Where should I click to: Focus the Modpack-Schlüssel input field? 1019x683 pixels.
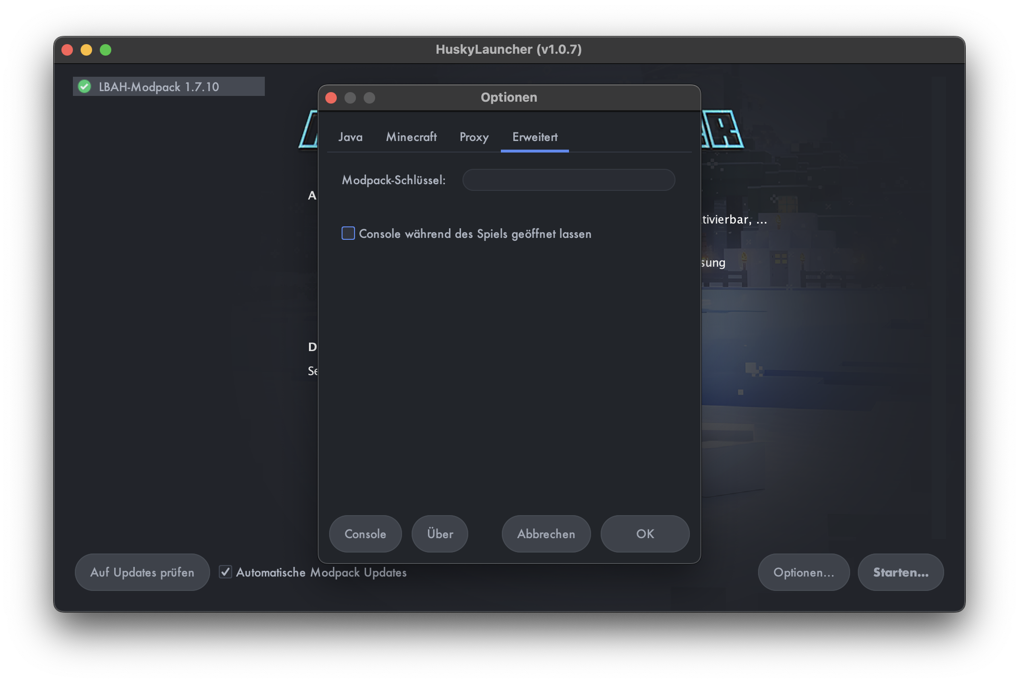pyautogui.click(x=569, y=180)
